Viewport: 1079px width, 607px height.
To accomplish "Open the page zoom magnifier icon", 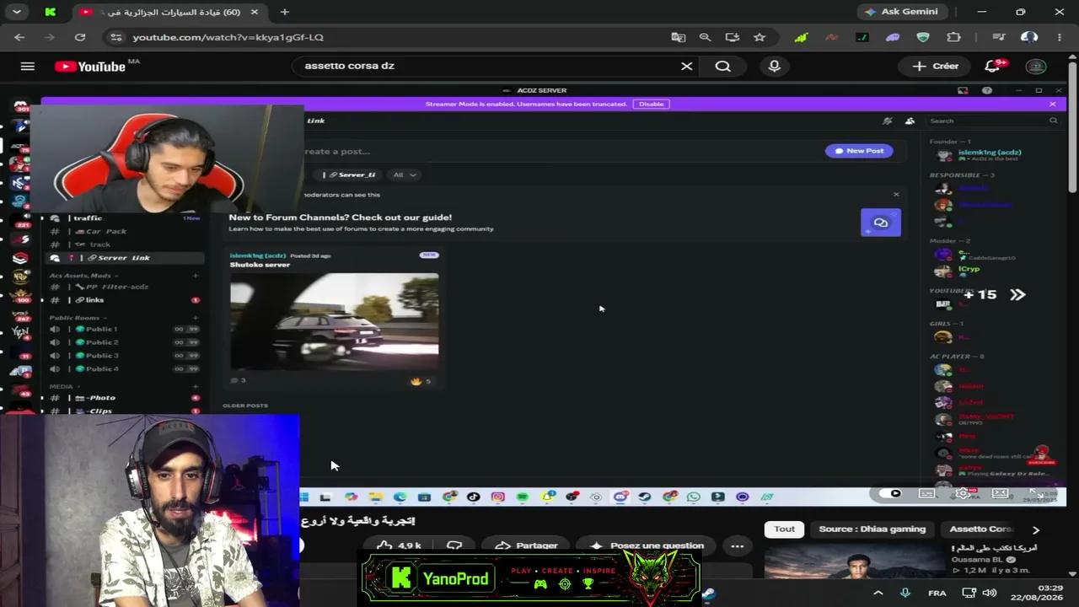I will 705,37.
